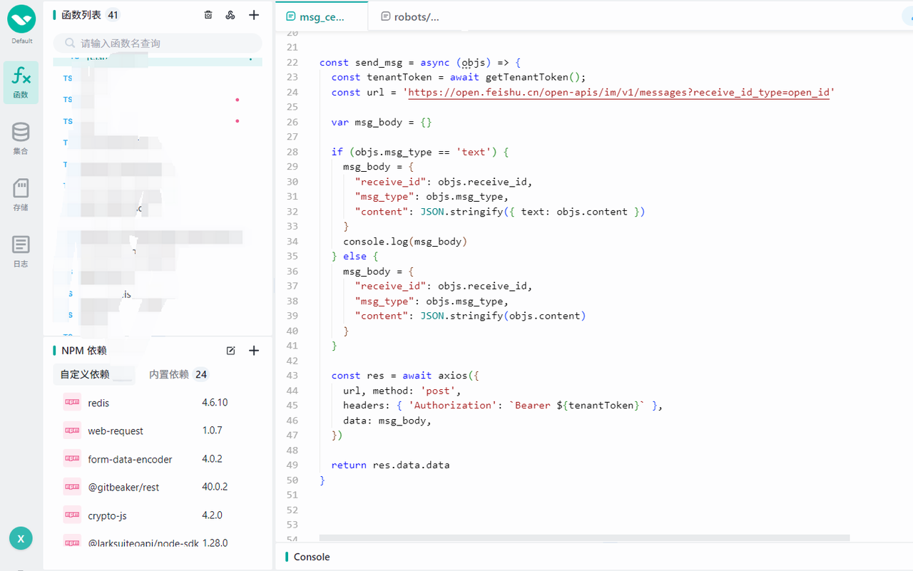913x571 pixels.
Task: Click the 24 built-in dependency count badge
Action: point(201,374)
